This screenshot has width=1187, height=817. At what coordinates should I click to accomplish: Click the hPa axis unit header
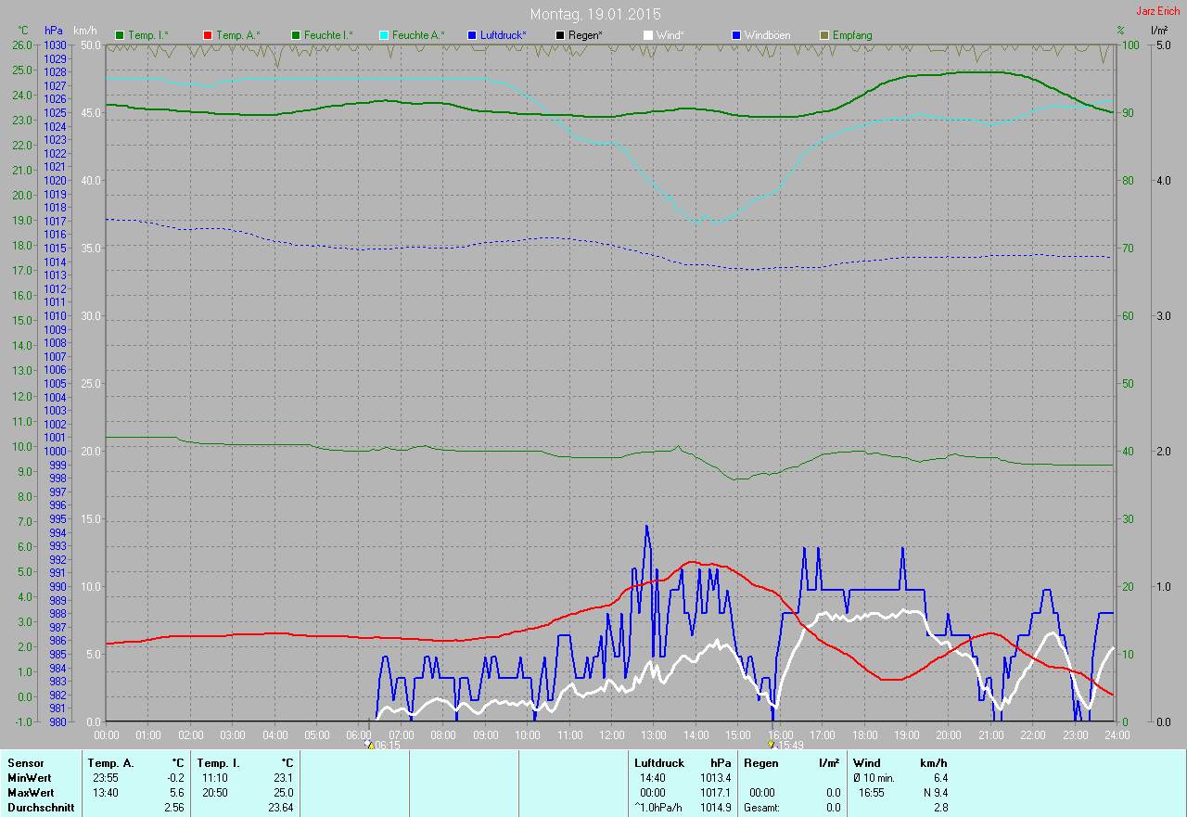[55, 31]
